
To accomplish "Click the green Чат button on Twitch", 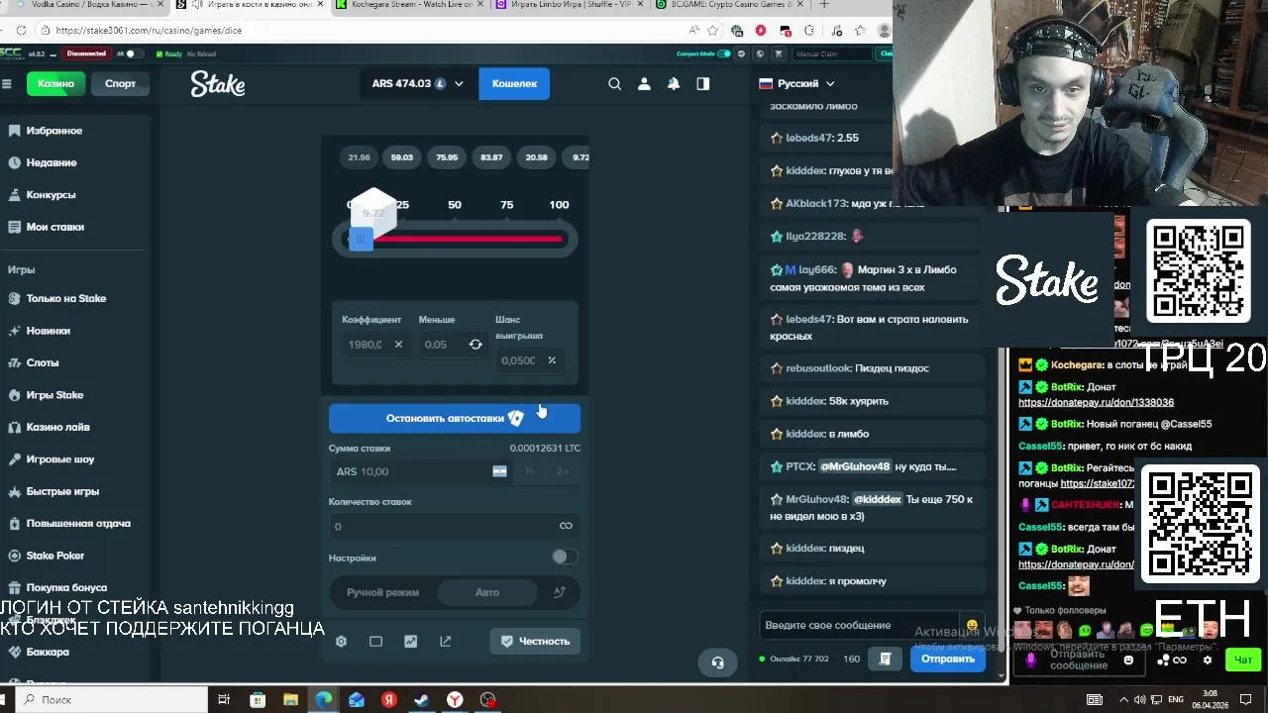I will (x=1243, y=660).
